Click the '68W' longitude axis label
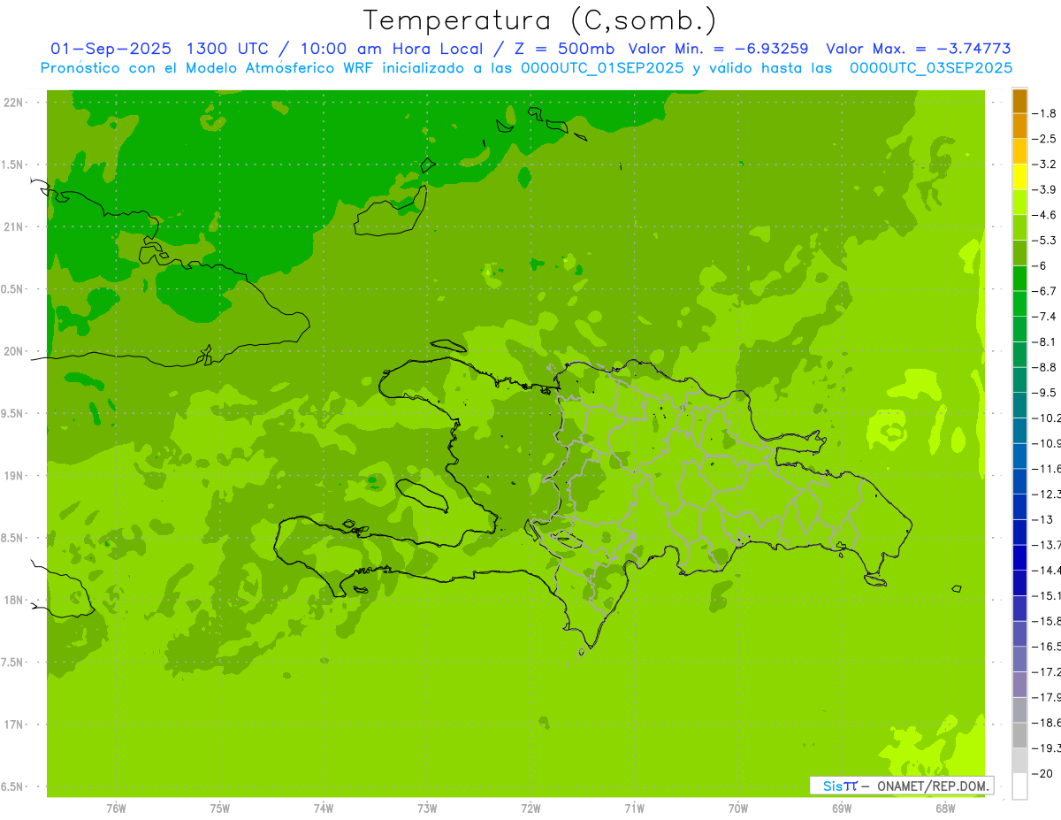 click(x=945, y=809)
